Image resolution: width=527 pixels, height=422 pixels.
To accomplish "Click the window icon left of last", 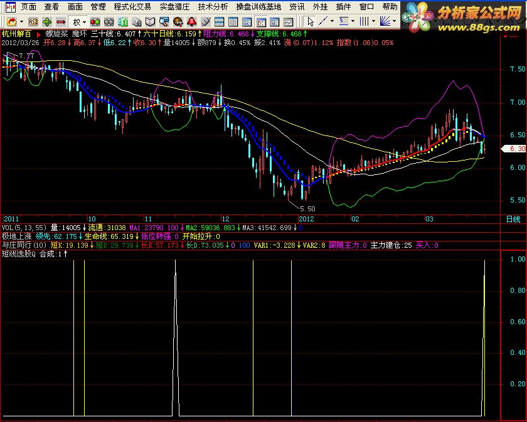I will click(x=275, y=22).
